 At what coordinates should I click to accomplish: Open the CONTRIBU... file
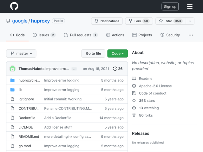[x=29, y=108]
